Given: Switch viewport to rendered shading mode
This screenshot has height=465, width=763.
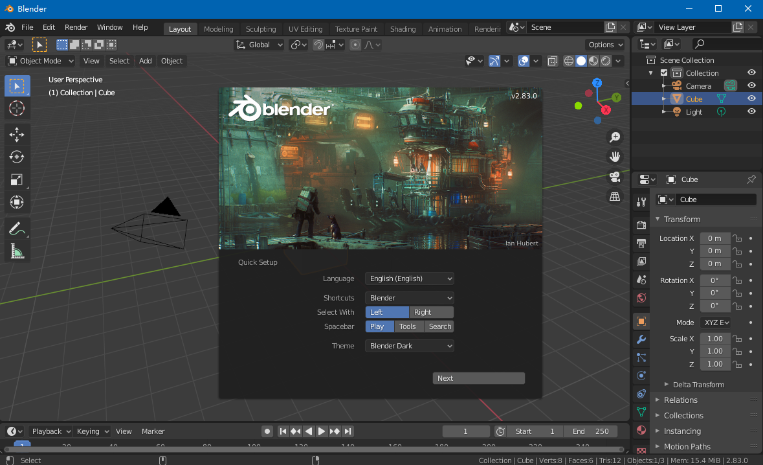Looking at the screenshot, I should point(604,60).
